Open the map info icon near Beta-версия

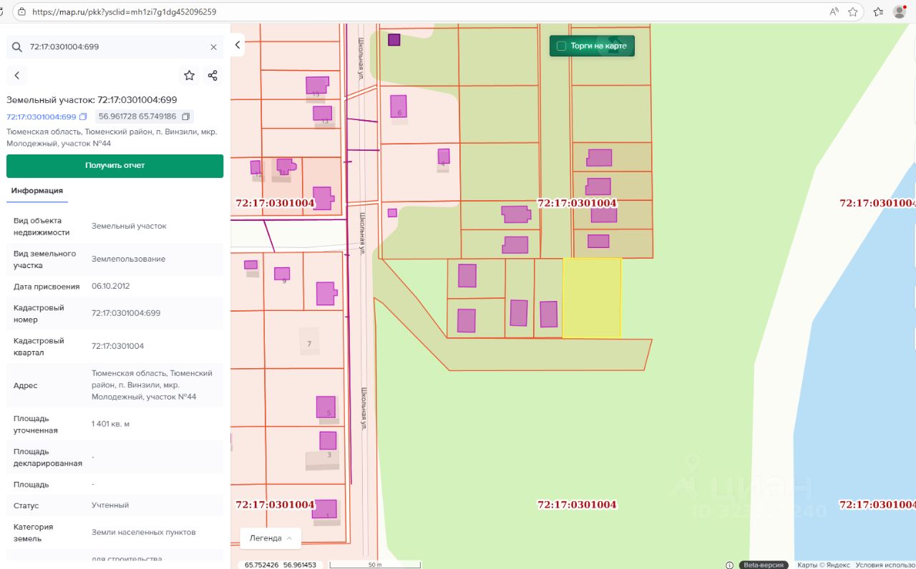click(x=729, y=565)
